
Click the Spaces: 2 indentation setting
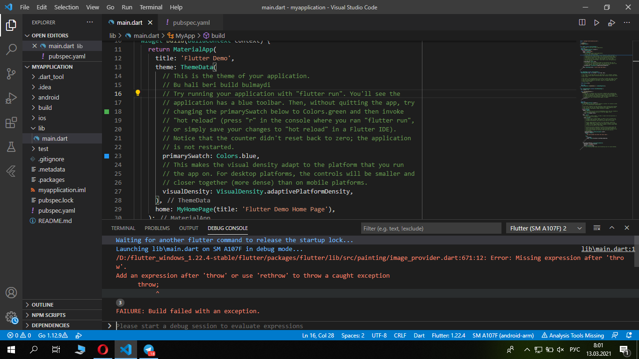click(353, 336)
